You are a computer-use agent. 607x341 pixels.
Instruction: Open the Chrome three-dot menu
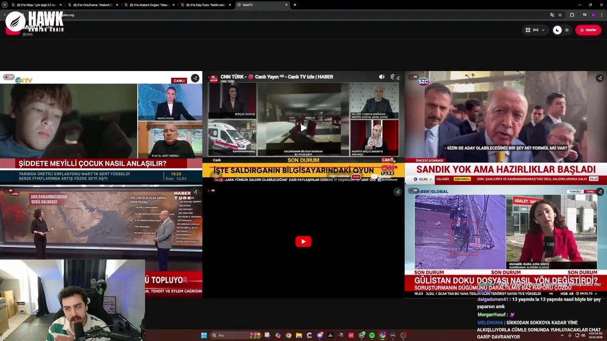pos(602,15)
